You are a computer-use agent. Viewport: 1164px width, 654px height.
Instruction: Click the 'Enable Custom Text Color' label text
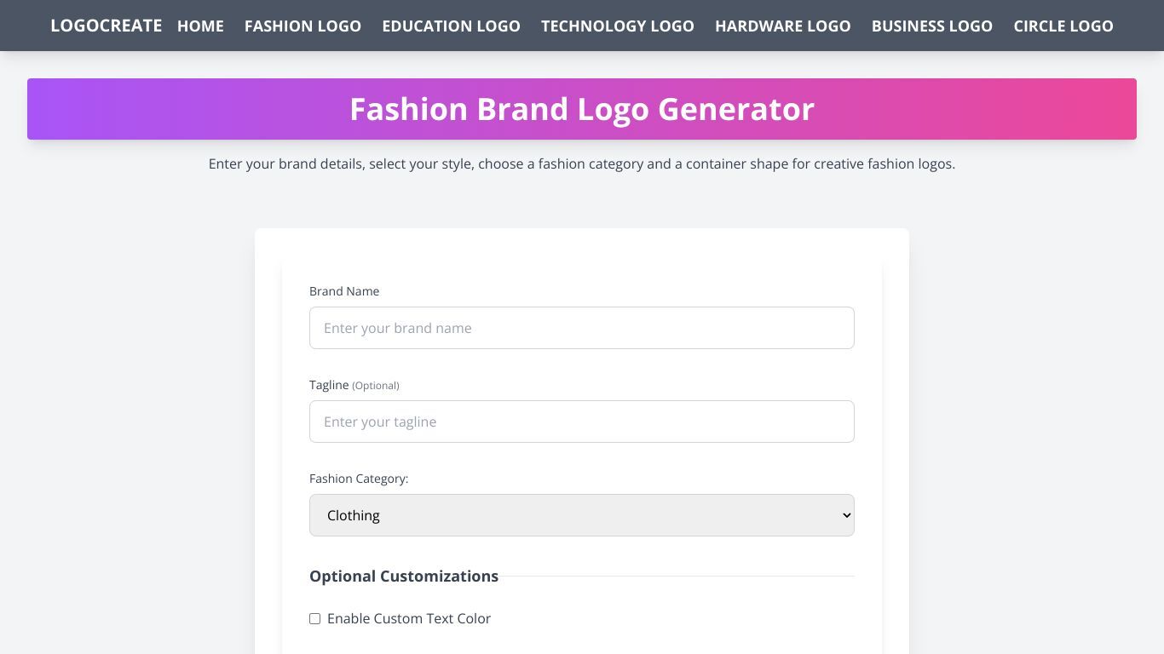(x=409, y=618)
